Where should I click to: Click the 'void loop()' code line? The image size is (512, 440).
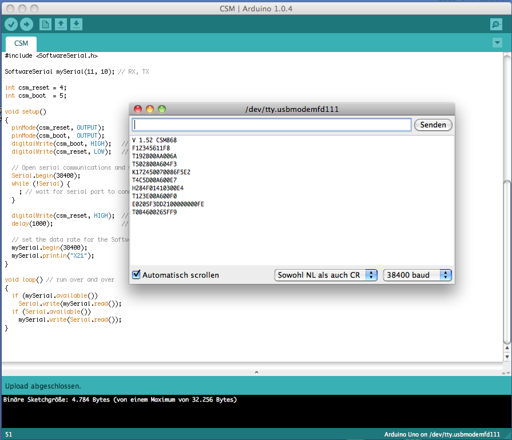click(24, 279)
